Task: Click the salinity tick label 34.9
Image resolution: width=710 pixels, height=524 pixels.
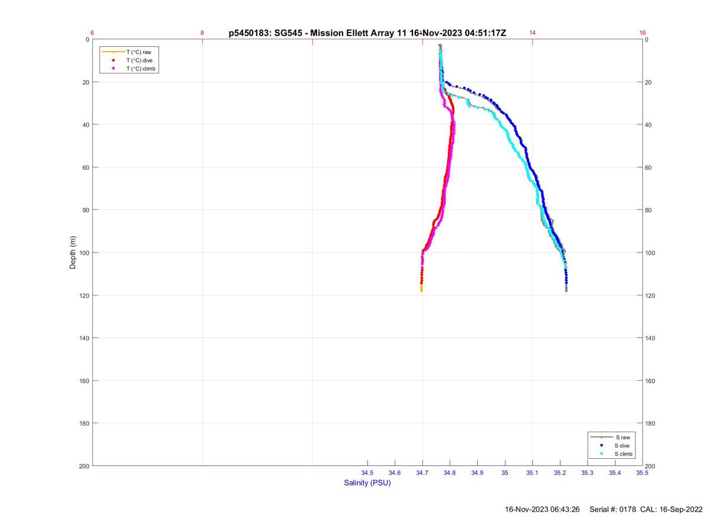Action: click(477, 473)
